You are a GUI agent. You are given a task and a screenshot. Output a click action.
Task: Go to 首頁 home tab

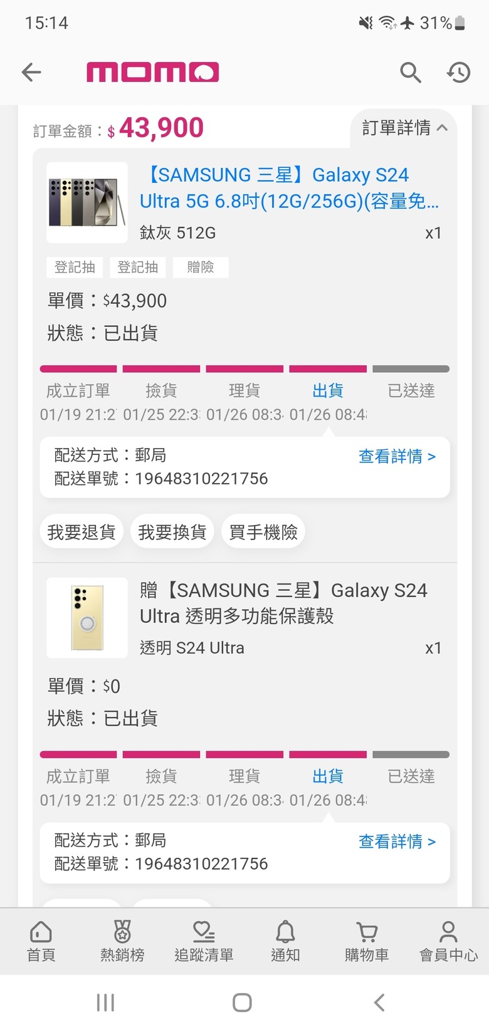(41, 941)
